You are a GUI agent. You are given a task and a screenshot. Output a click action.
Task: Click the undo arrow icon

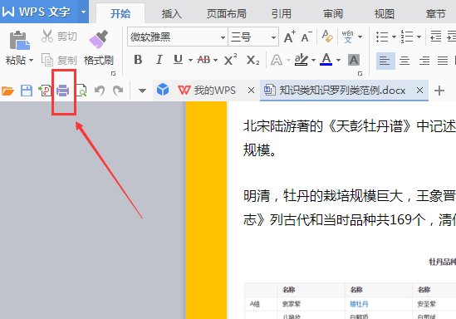(100, 91)
